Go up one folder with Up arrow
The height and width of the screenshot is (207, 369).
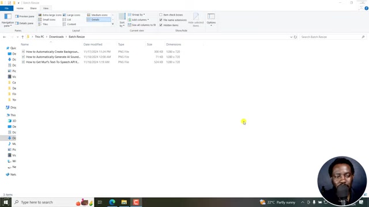click(x=22, y=37)
